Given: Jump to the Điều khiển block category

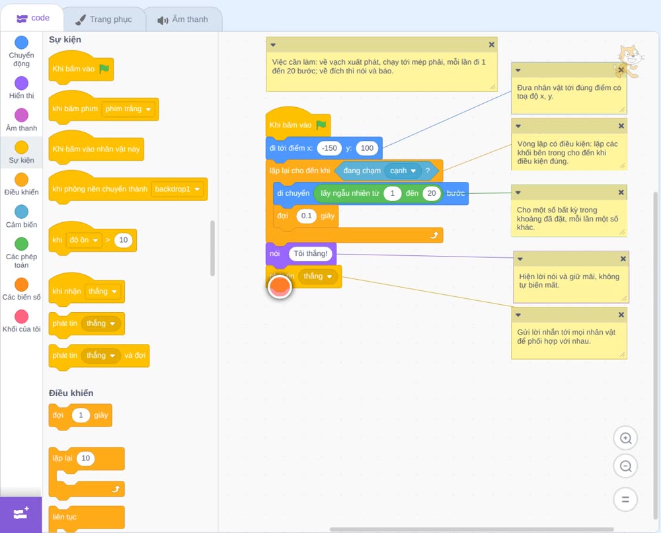Looking at the screenshot, I should pyautogui.click(x=21, y=184).
